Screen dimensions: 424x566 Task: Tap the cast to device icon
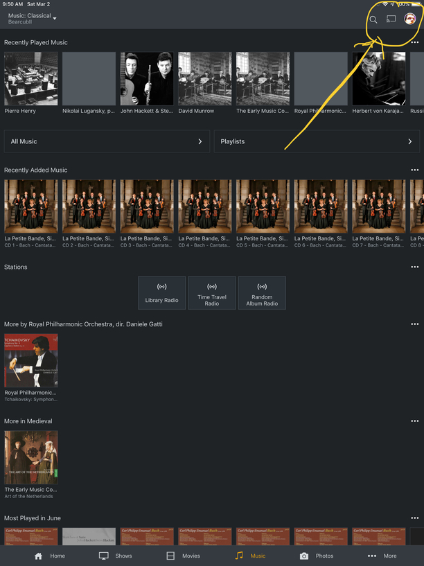coord(391,19)
